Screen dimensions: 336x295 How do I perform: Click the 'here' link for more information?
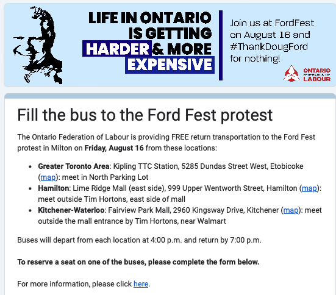(141, 284)
